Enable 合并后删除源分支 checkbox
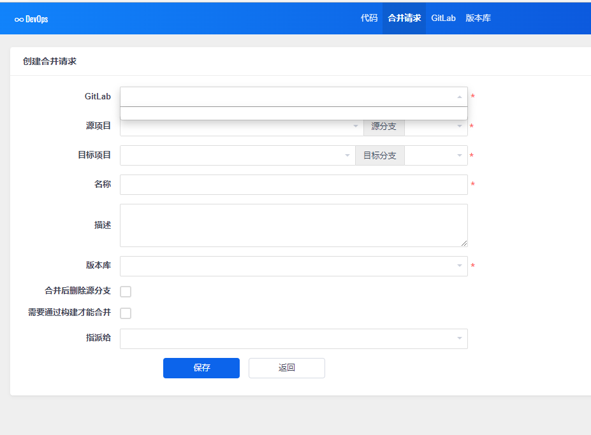Image resolution: width=591 pixels, height=435 pixels. [x=126, y=292]
